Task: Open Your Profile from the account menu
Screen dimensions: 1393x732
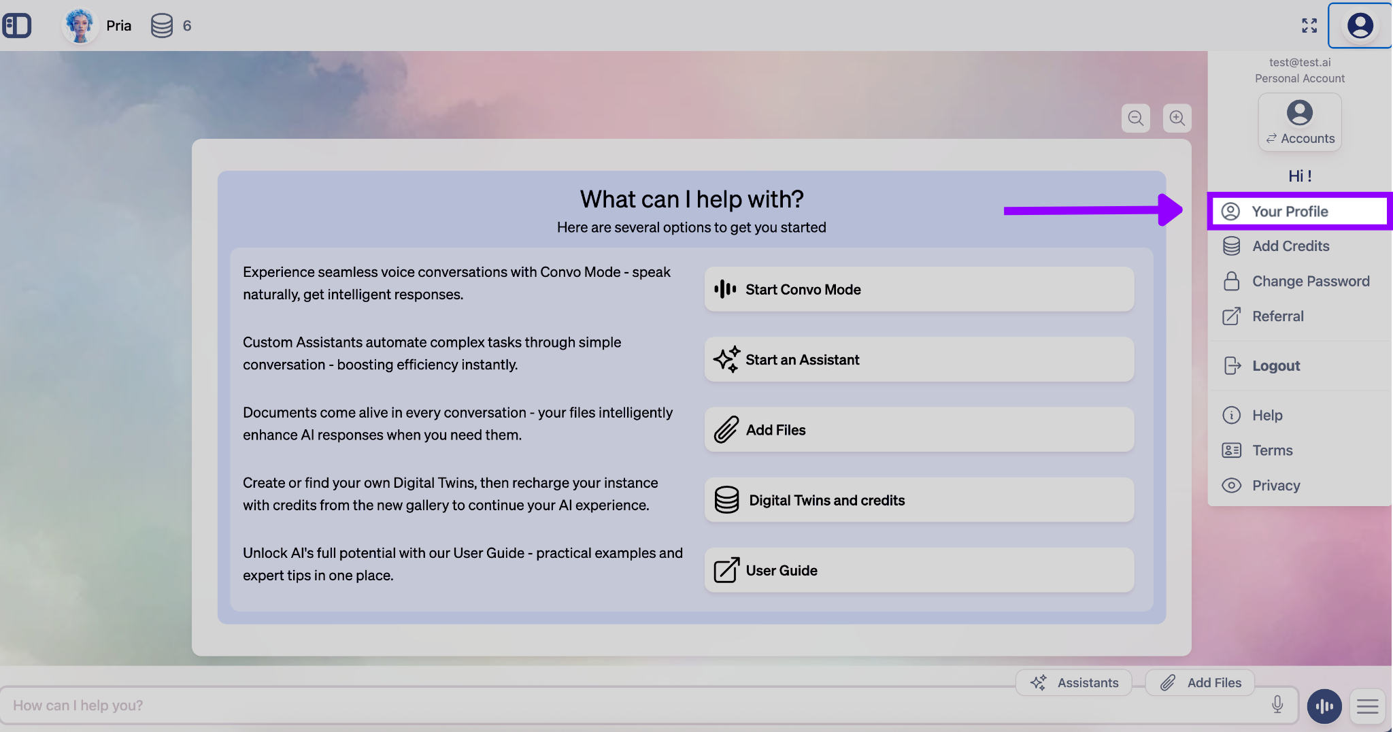Action: pyautogui.click(x=1290, y=211)
